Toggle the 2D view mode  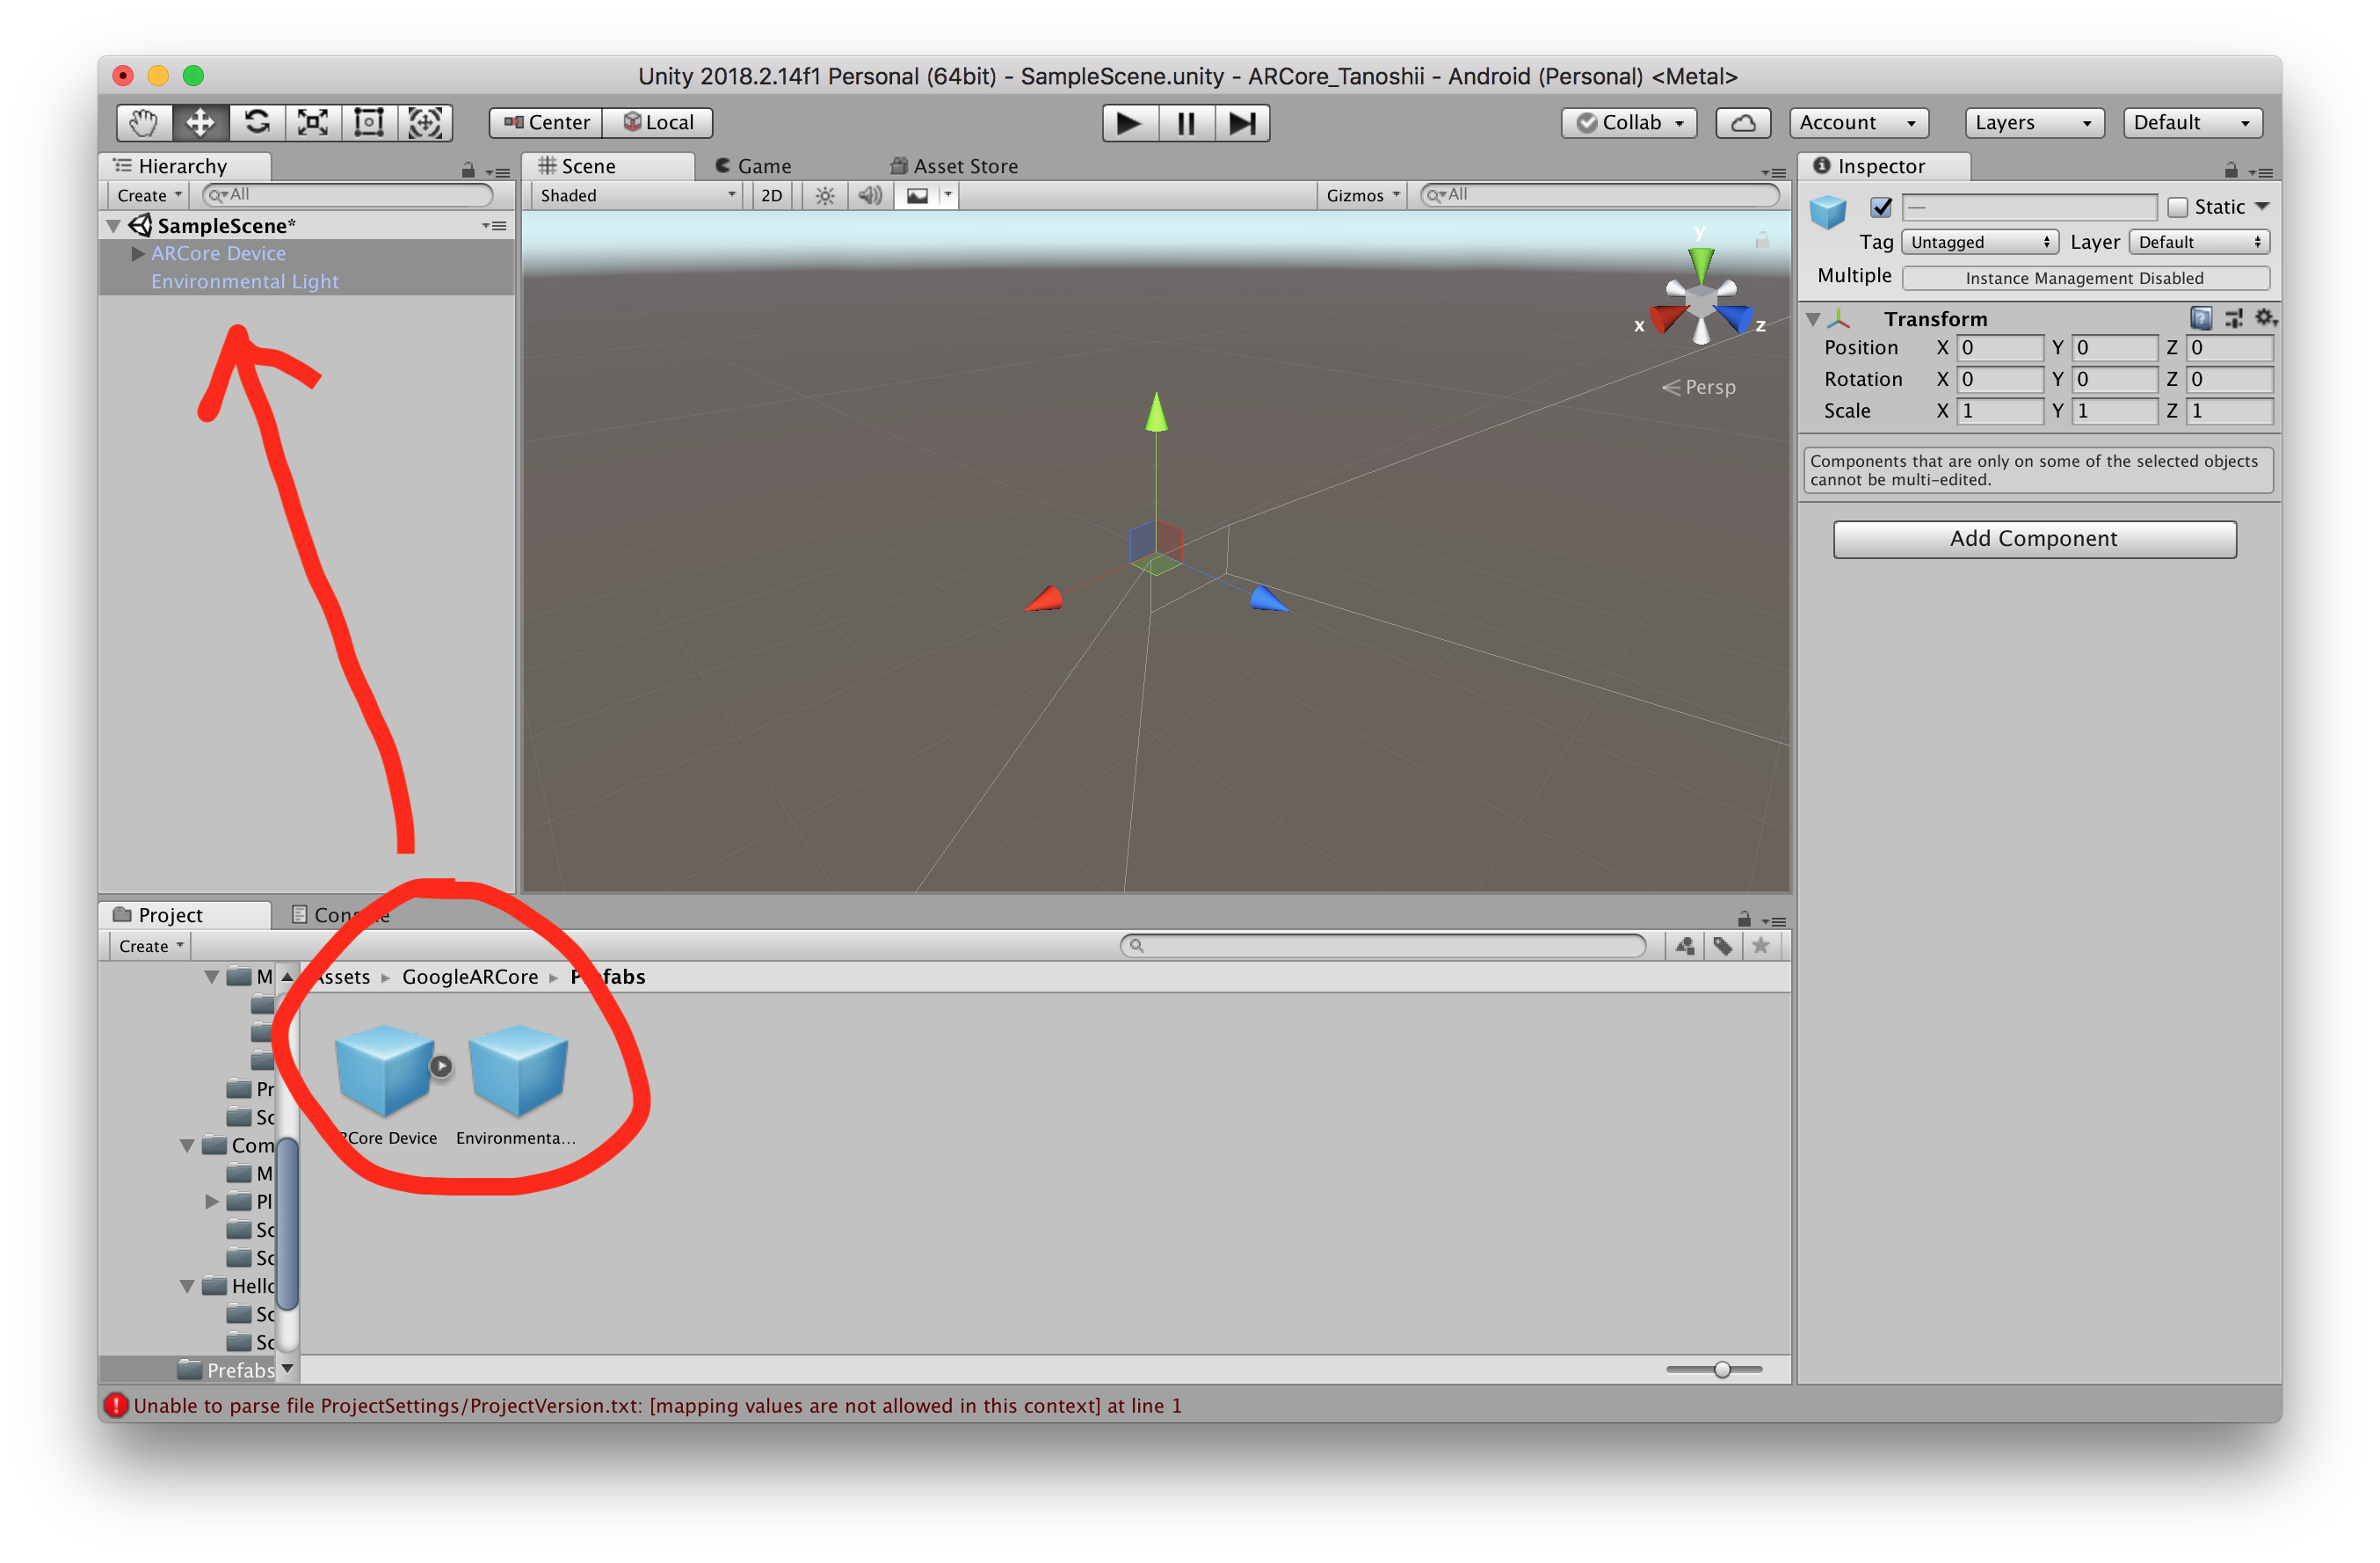point(771,195)
